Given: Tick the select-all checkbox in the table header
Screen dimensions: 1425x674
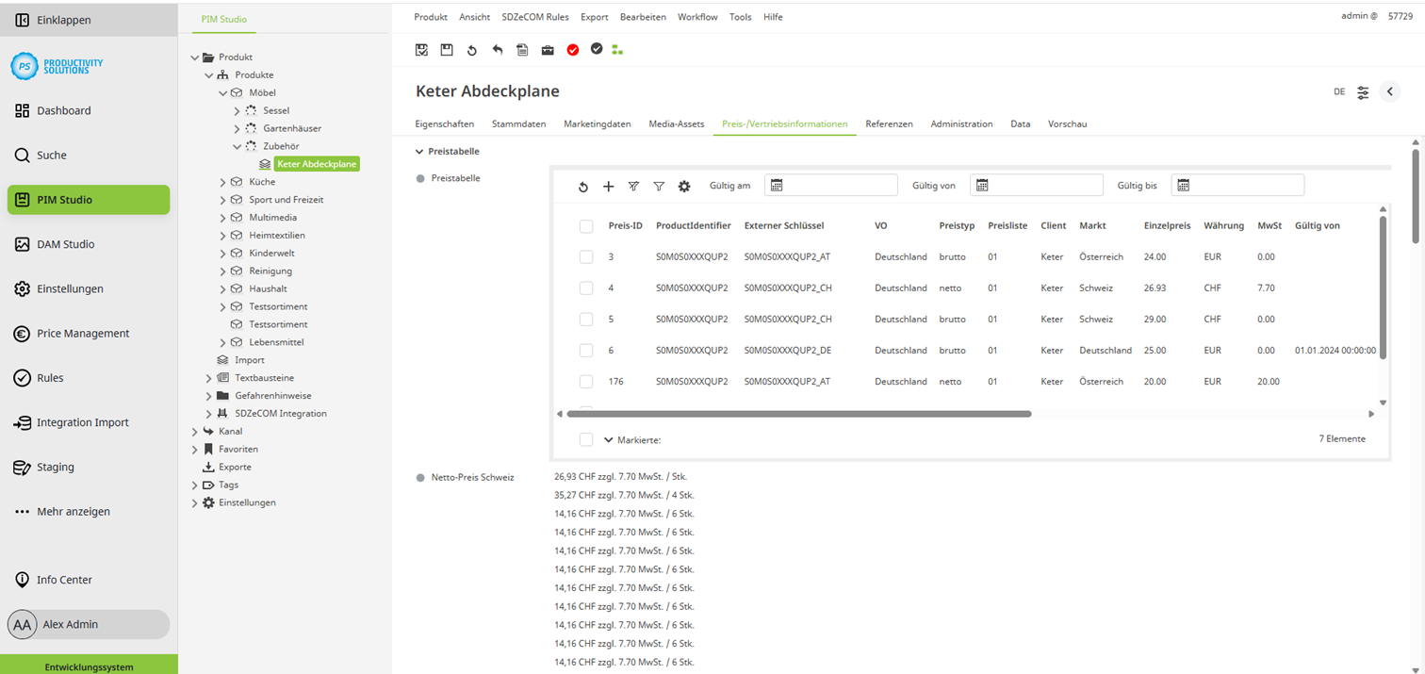Looking at the screenshot, I should pyautogui.click(x=586, y=225).
